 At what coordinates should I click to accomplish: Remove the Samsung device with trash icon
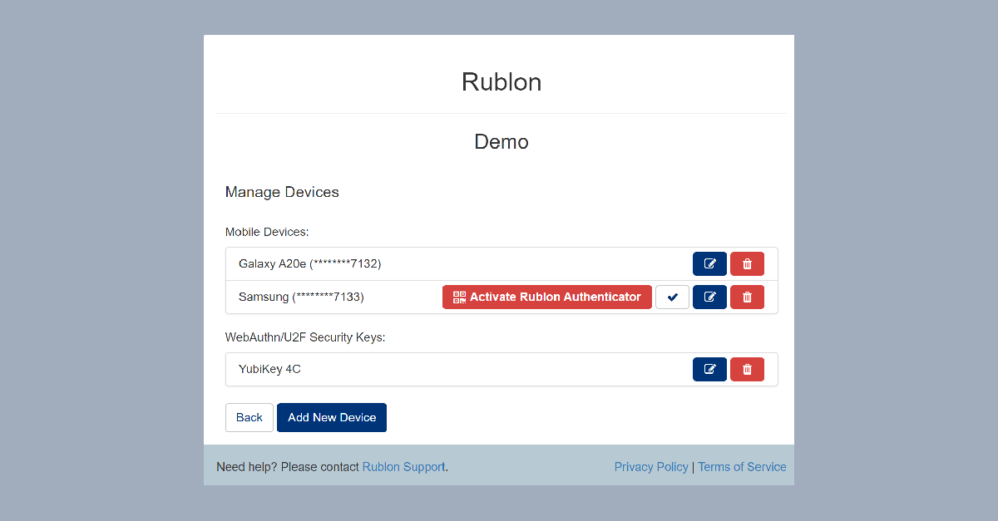coord(747,297)
